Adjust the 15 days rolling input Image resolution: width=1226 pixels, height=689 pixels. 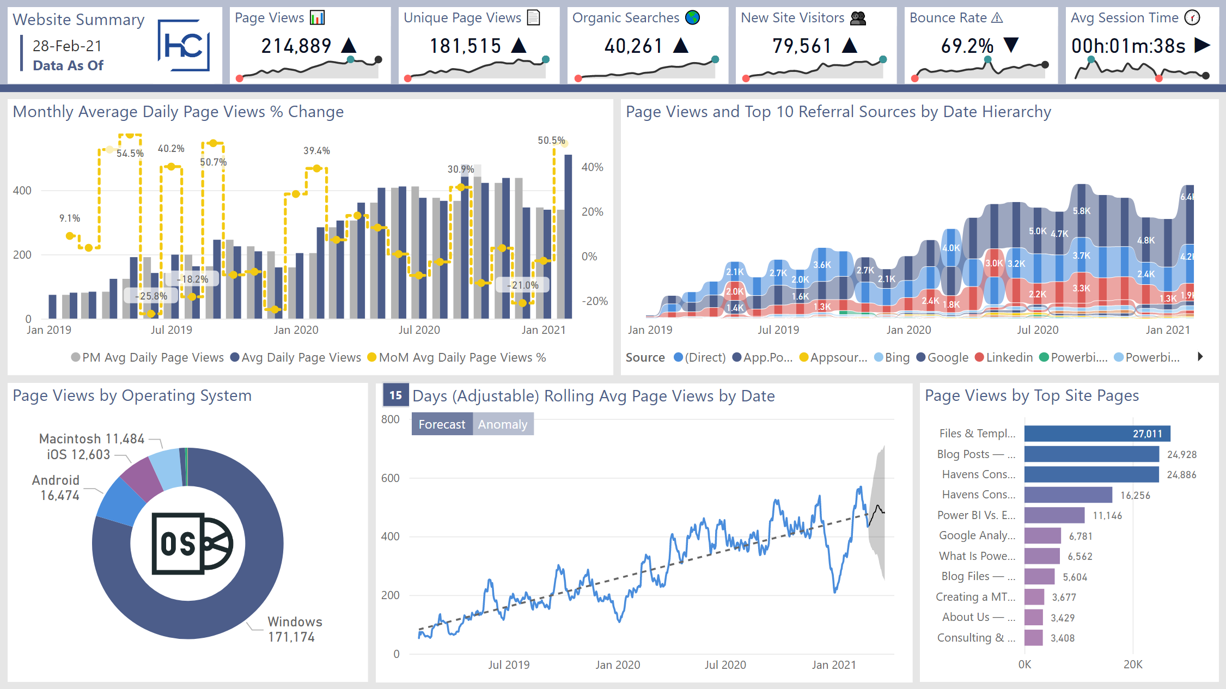pyautogui.click(x=395, y=395)
